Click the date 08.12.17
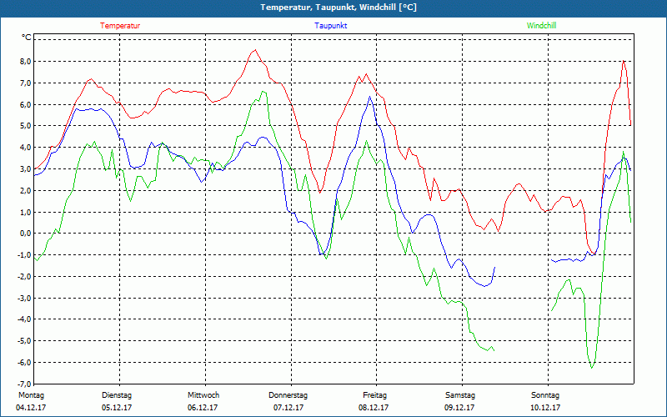Screen dimensions: 667x417 pos(374,408)
